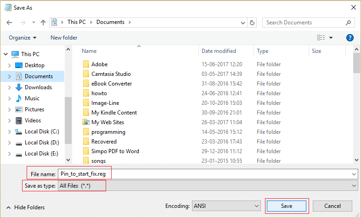Click the eBook Converter folder icon
This screenshot has width=361, height=218.
click(x=86, y=83)
